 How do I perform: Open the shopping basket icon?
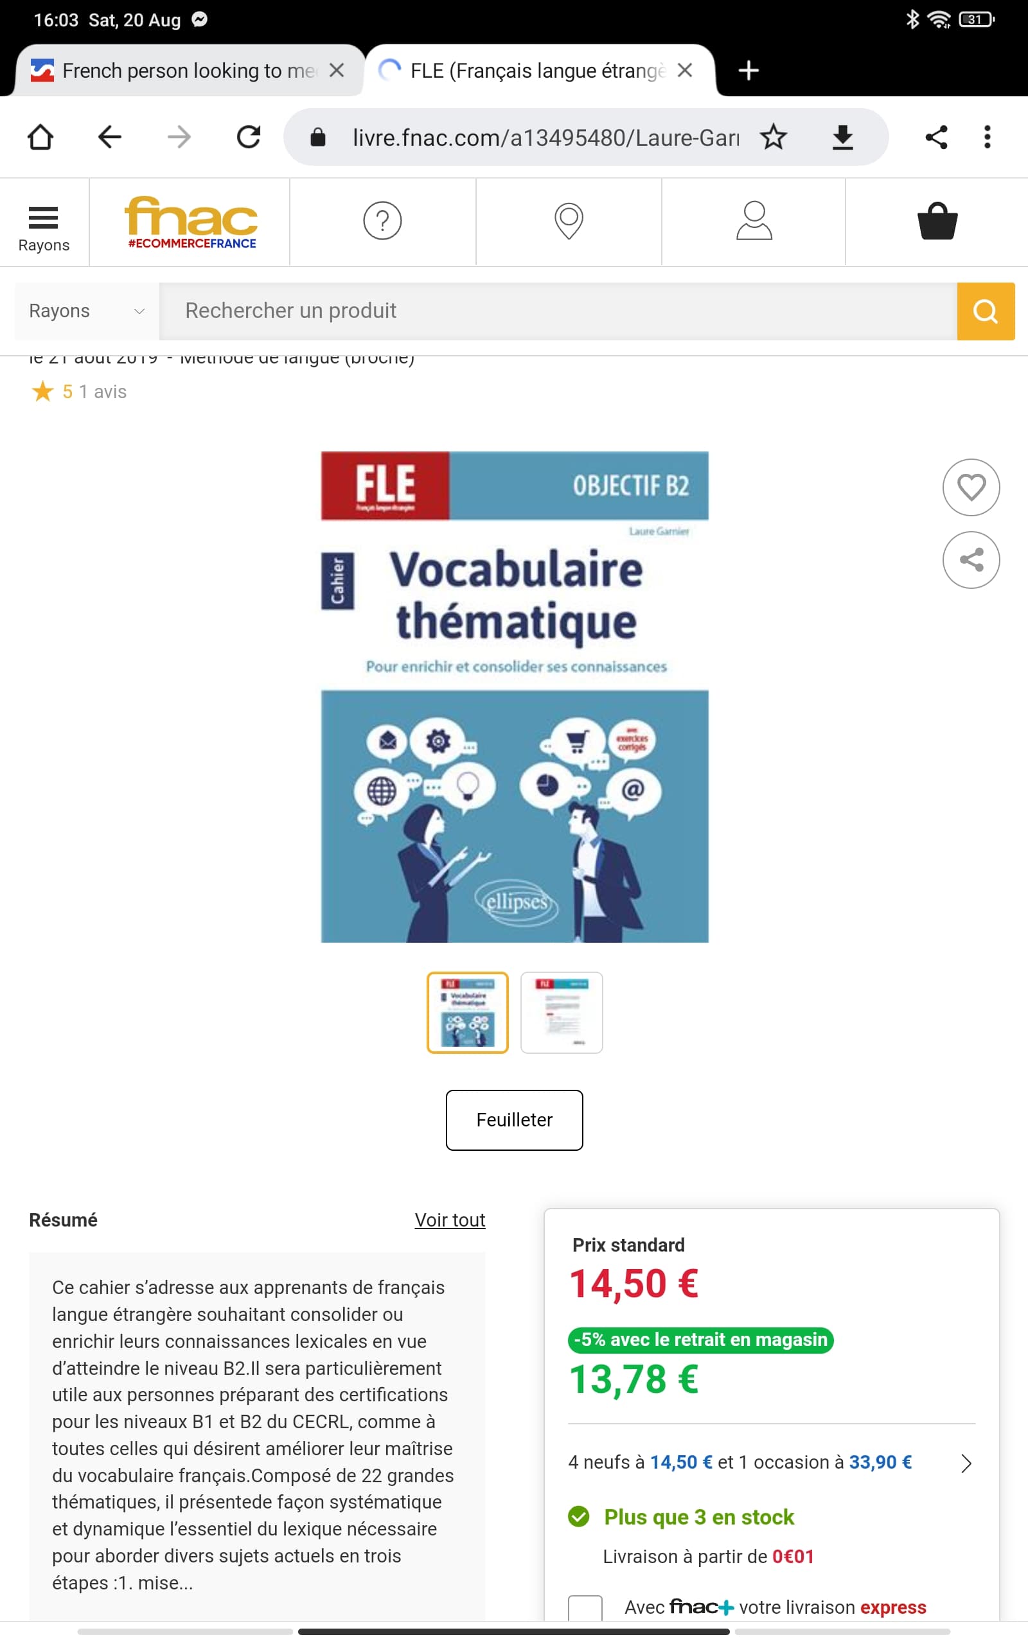tap(937, 221)
